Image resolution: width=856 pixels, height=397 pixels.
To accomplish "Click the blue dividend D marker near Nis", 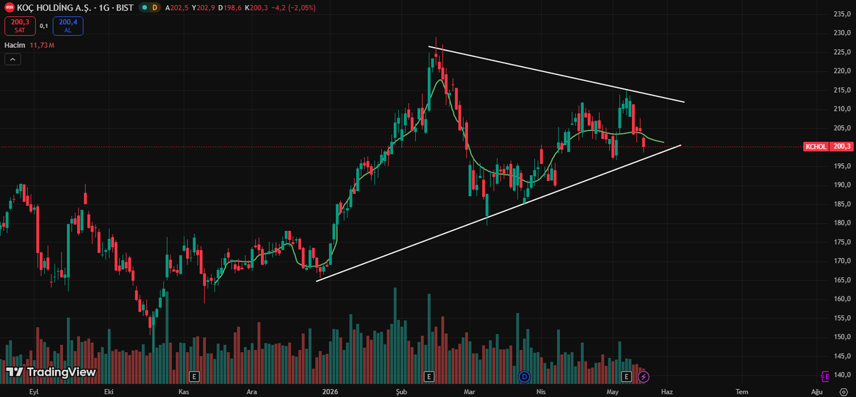I will coord(525,376).
